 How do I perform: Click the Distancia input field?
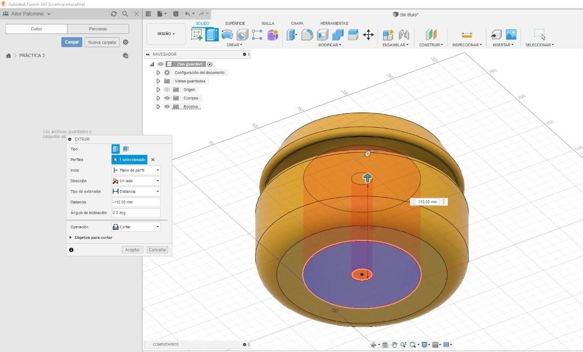[136, 202]
